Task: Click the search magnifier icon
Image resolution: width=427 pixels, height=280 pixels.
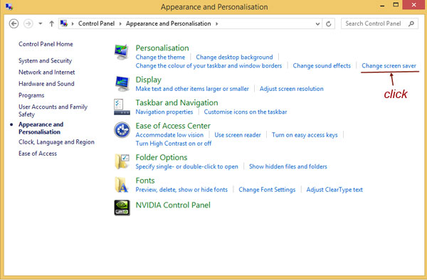Action: pyautogui.click(x=411, y=23)
